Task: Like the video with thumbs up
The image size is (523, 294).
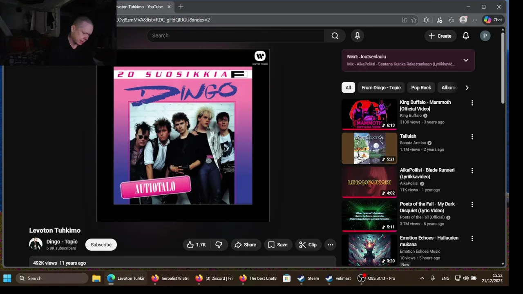Action: tap(197, 245)
